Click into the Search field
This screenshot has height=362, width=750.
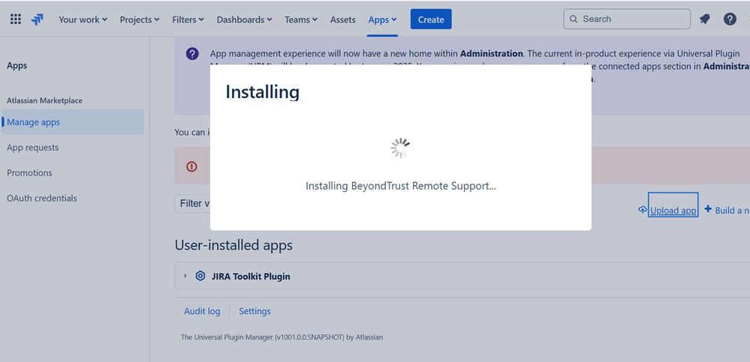(x=627, y=19)
